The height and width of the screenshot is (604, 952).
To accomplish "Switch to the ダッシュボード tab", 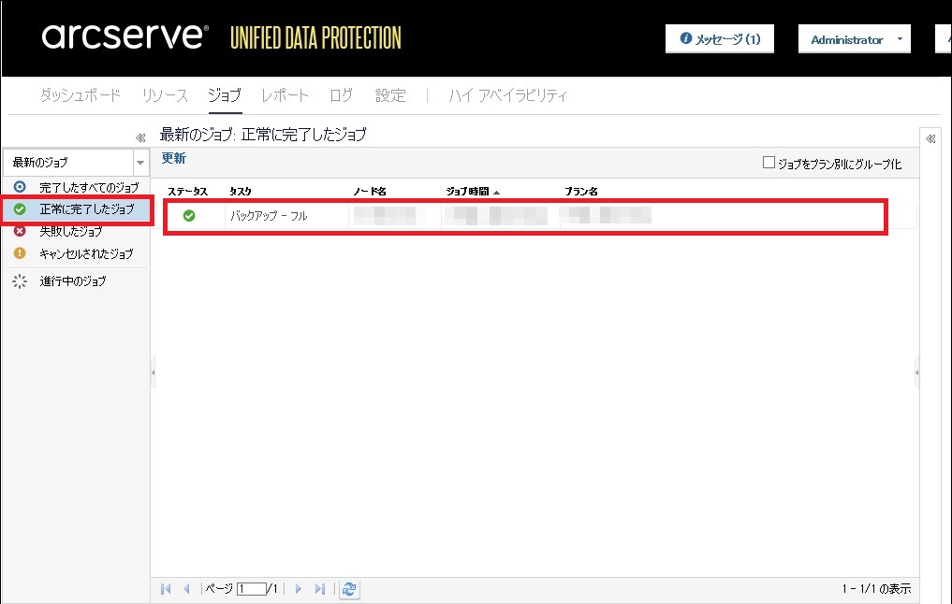I will pos(81,95).
